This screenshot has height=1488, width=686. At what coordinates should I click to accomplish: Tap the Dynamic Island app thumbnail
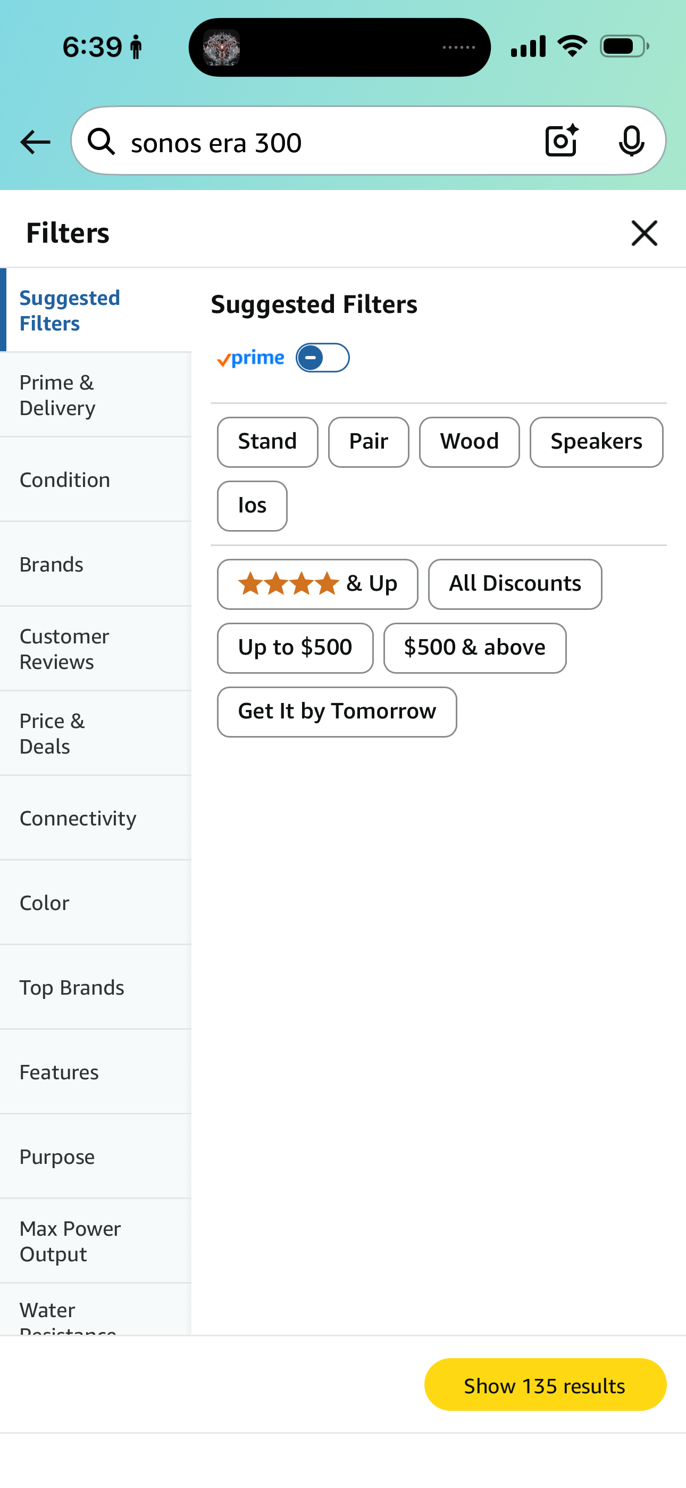pos(222,47)
